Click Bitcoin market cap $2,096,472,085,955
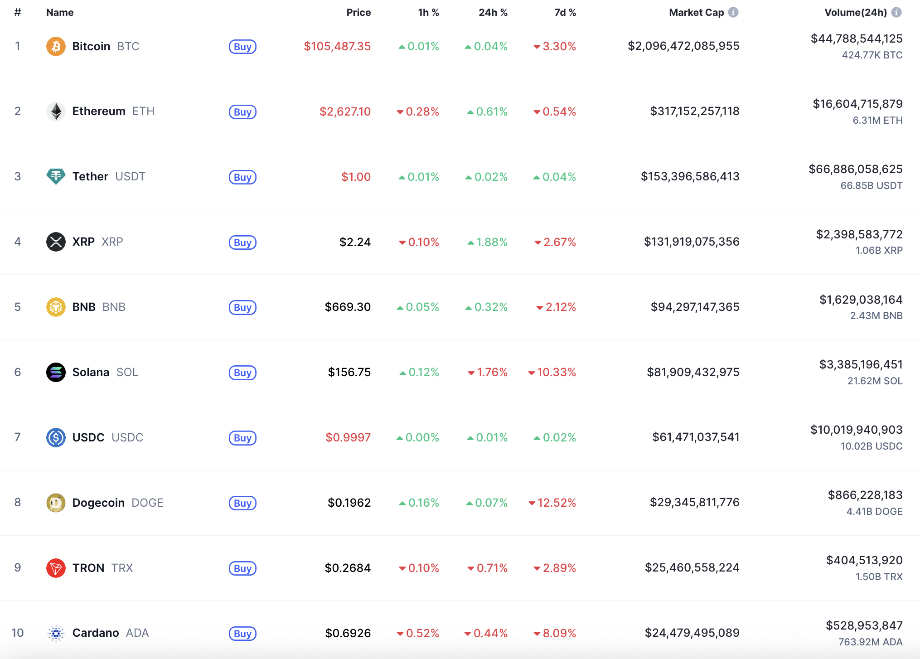This screenshot has height=659, width=920. click(x=683, y=46)
